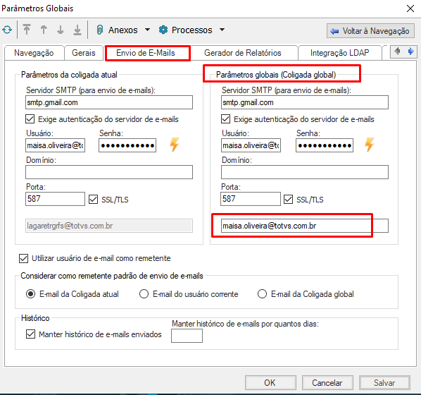The width and height of the screenshot is (421, 395).
Task: Click Porta field of coligada atual
Action: click(x=56, y=199)
